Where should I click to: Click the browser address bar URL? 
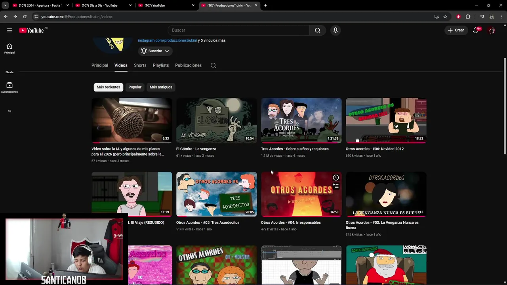77,17
